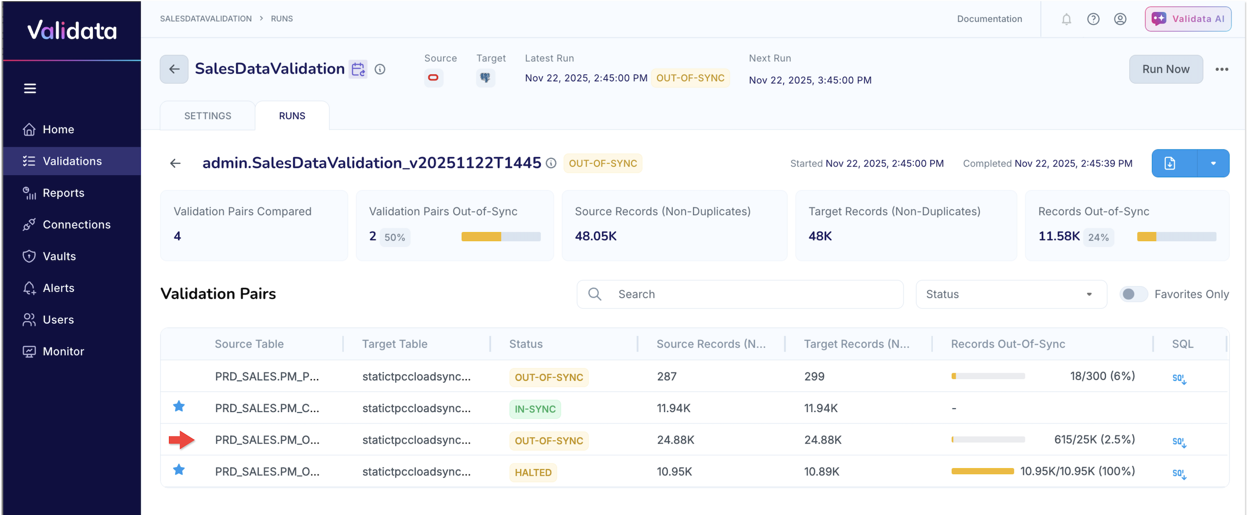This screenshot has width=1247, height=515.
Task: Unfavorite the starred PRD_SALES.PM_C row
Action: pos(179,407)
